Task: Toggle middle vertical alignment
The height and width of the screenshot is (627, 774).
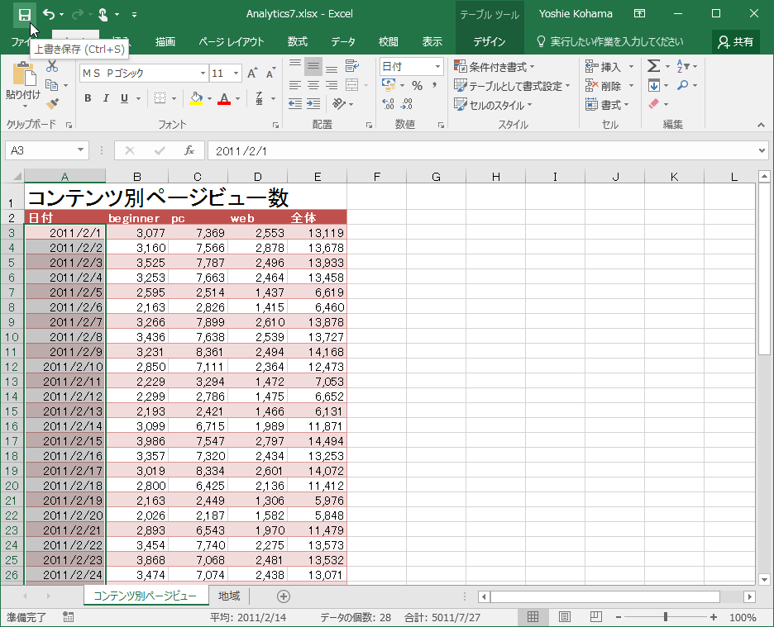Action: click(x=313, y=65)
